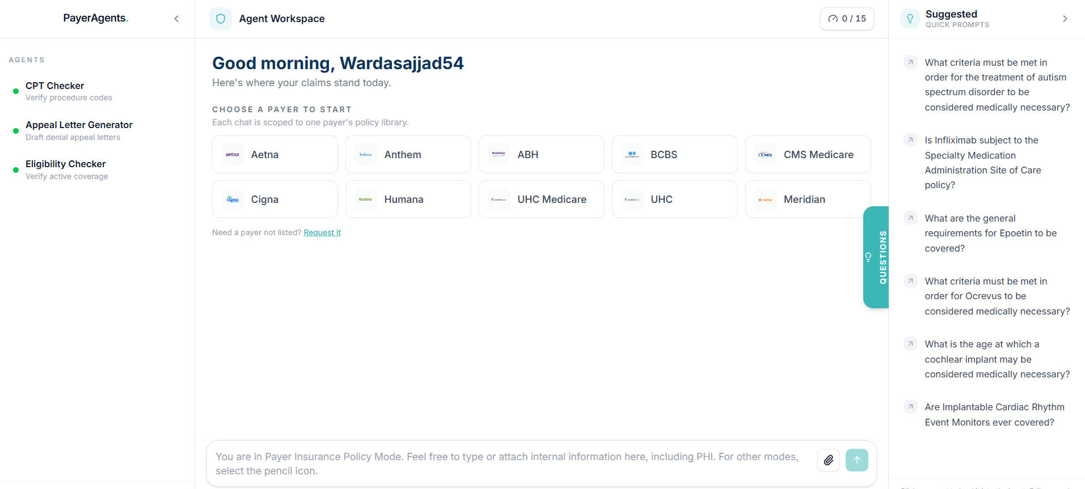Screen dimensions: 1085x489
Task: Use the cochlear implant age prompt
Action: [997, 359]
